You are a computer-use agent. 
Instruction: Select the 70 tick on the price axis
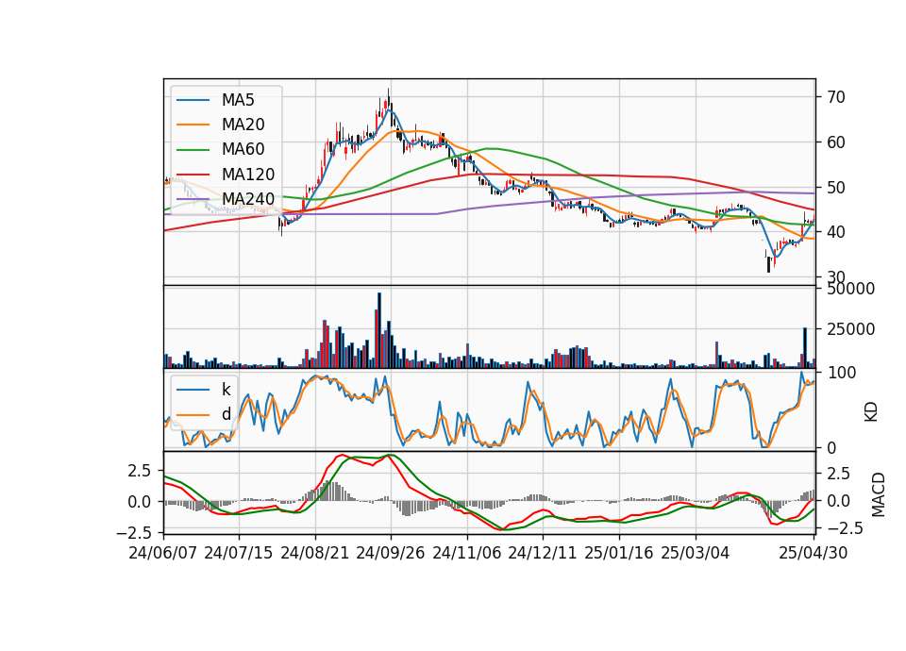(836, 97)
